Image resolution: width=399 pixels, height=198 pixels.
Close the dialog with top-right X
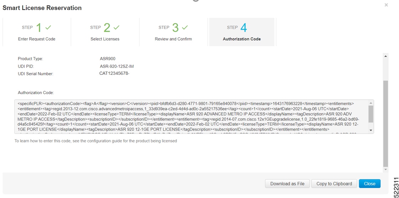386,5
